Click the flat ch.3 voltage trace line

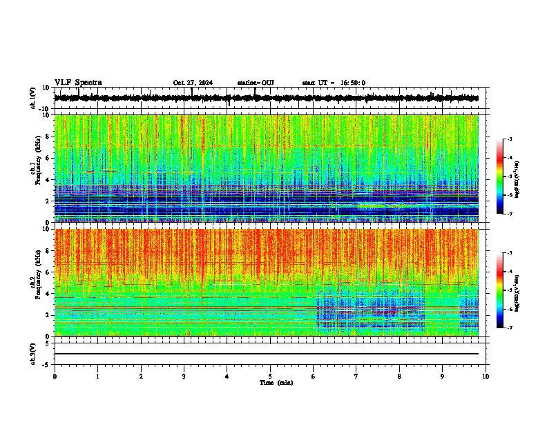pyautogui.click(x=266, y=354)
